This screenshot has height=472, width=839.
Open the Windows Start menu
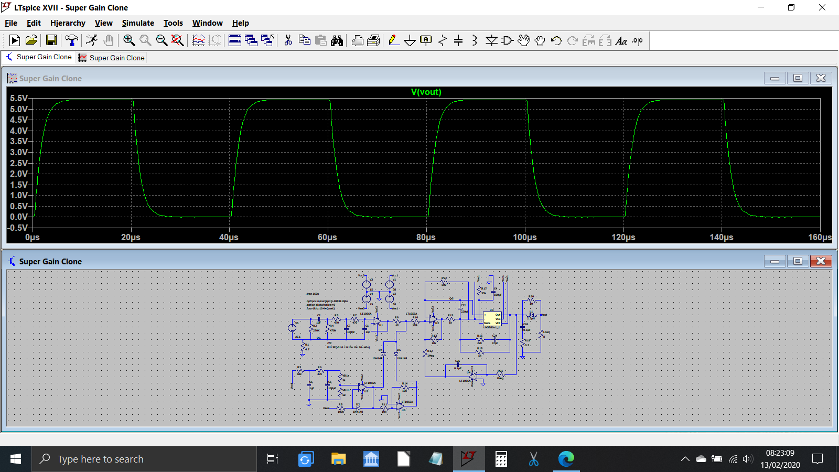tap(16, 459)
